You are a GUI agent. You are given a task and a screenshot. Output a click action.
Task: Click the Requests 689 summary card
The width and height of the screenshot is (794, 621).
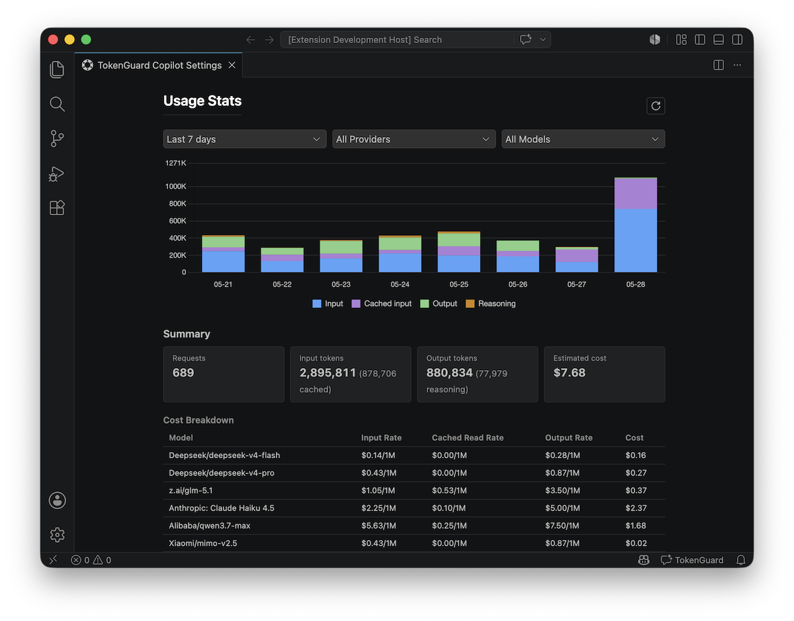point(224,374)
